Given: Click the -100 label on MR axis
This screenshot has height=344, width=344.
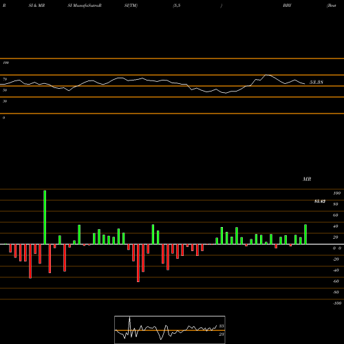Looking at the screenshot, I should click(337, 303).
